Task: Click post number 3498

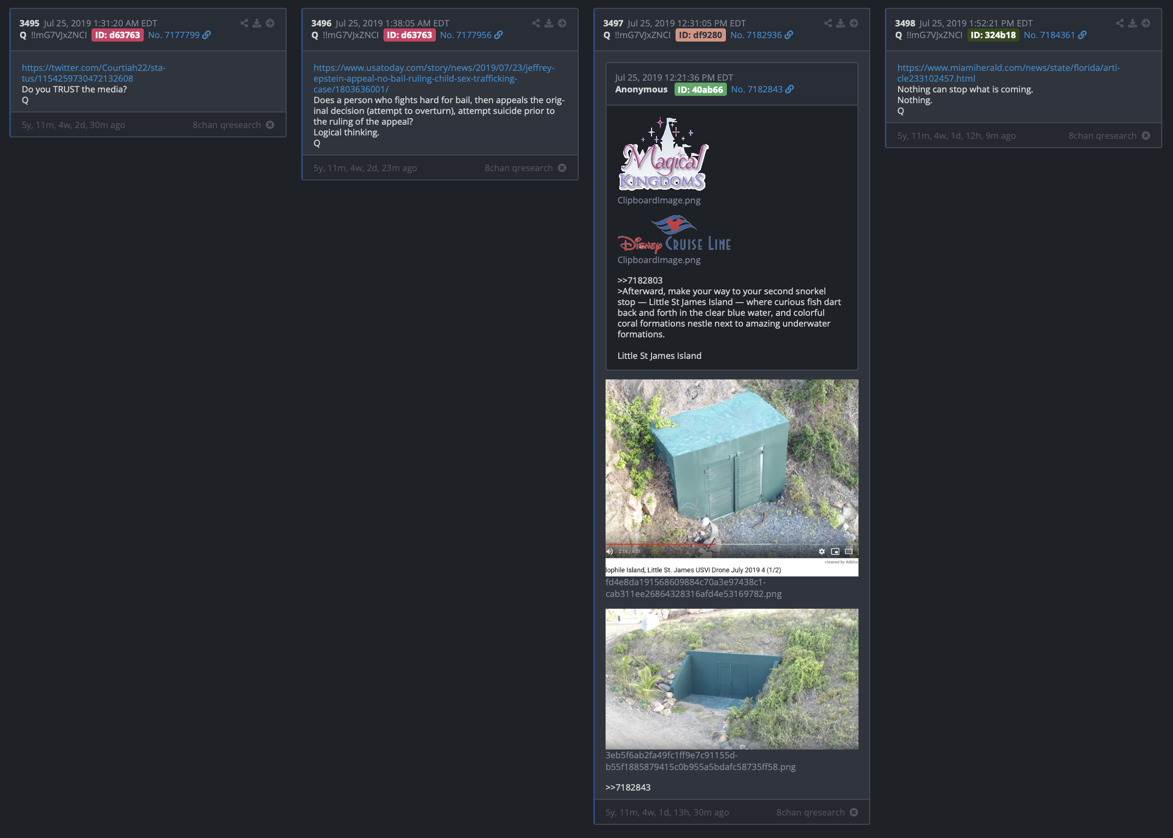Action: [x=905, y=23]
